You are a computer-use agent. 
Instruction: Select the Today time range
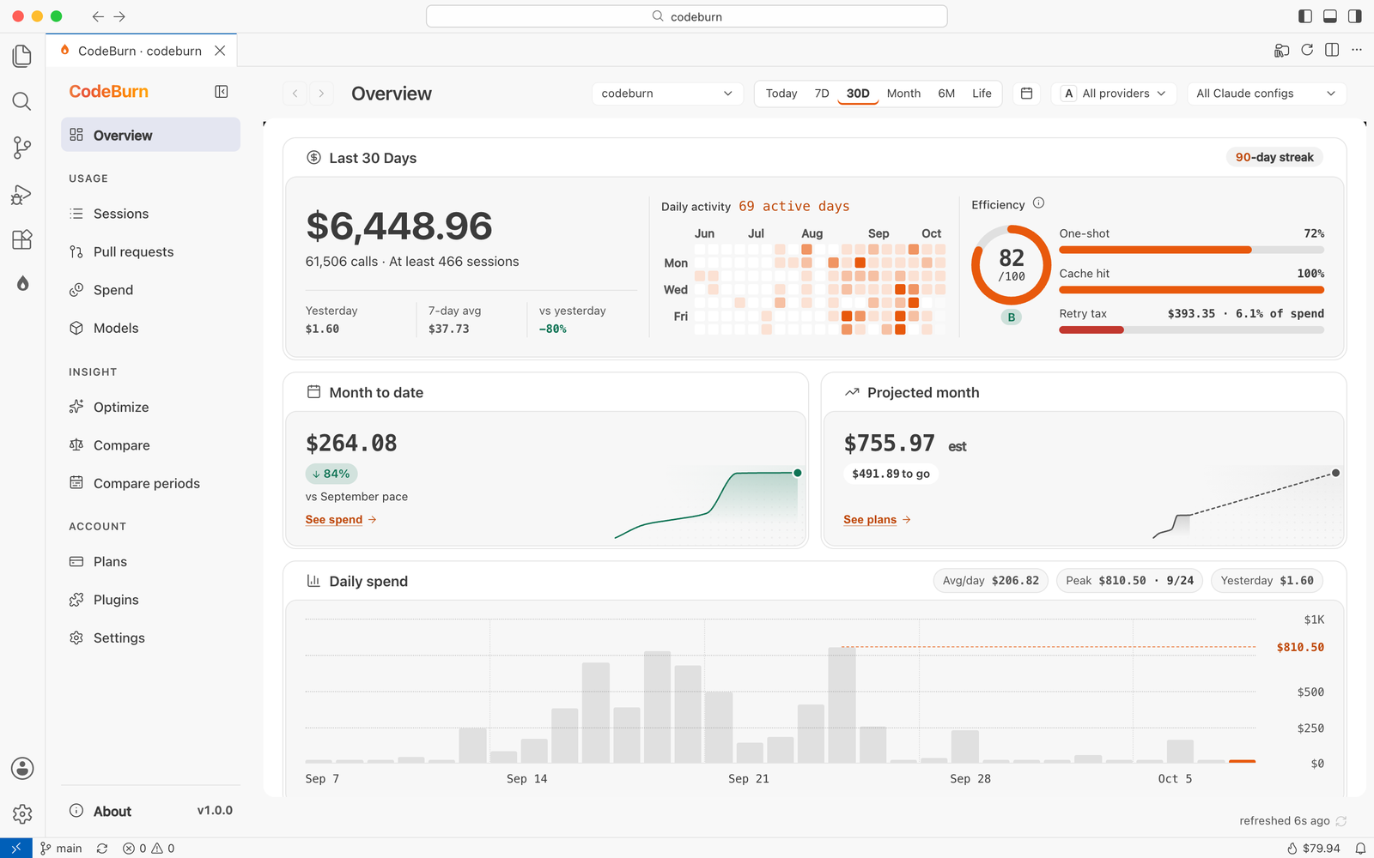point(781,94)
